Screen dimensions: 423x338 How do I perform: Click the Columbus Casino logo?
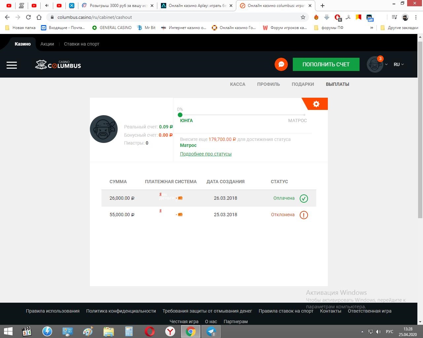coord(58,65)
